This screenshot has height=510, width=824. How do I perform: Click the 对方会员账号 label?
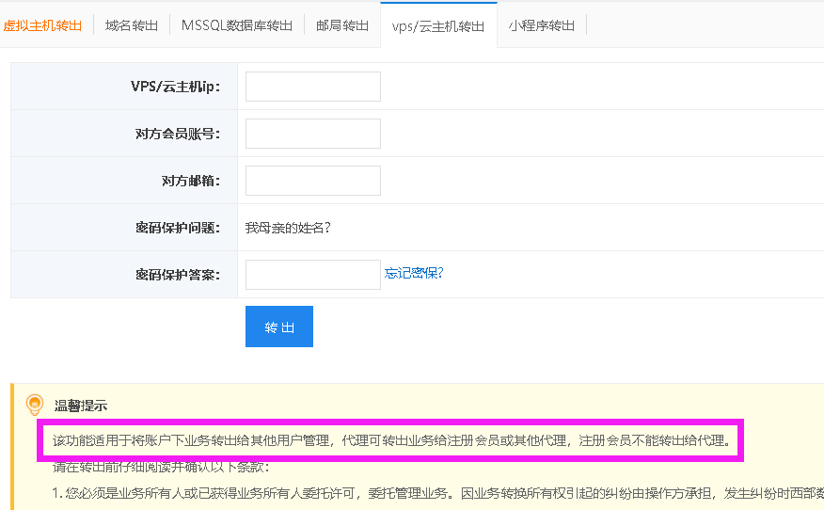pos(178,134)
